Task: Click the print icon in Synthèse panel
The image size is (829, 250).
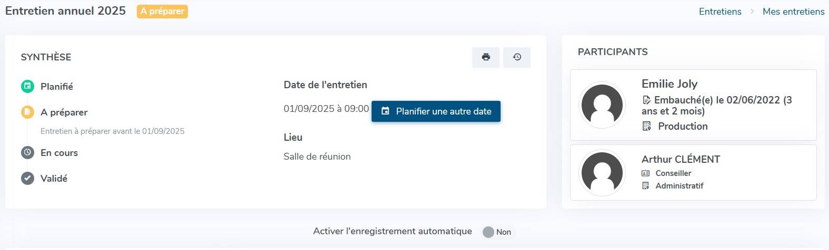Action: click(x=485, y=57)
